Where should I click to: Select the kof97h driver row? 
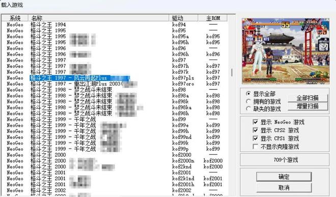click(115, 66)
